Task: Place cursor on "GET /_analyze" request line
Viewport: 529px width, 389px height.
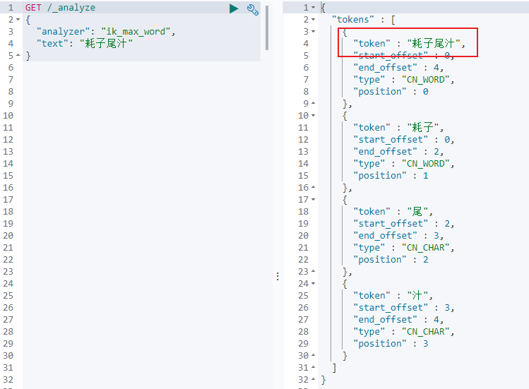Action: pyautogui.click(x=61, y=8)
